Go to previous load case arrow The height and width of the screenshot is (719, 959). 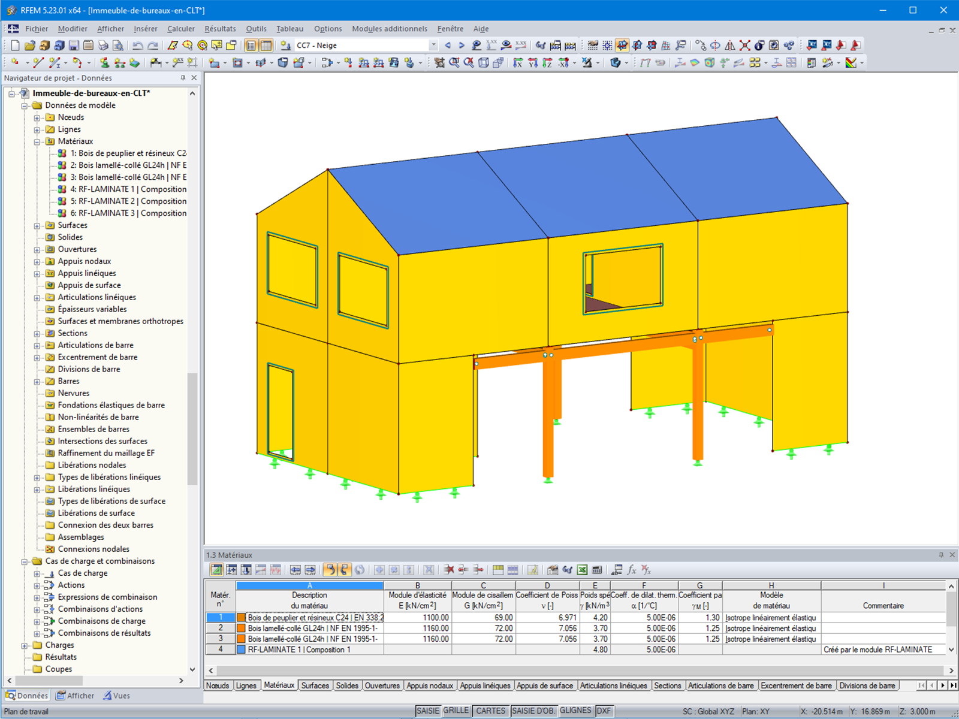[x=447, y=46]
